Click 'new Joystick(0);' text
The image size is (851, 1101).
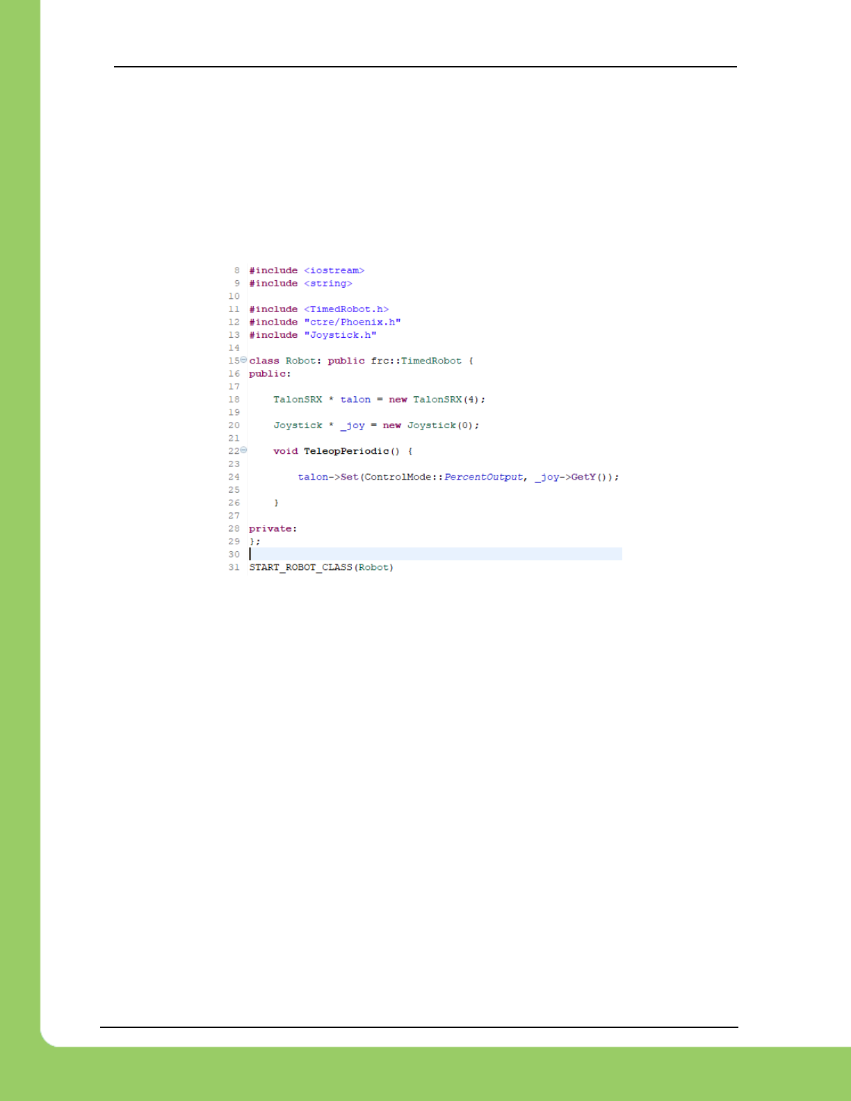(430, 425)
